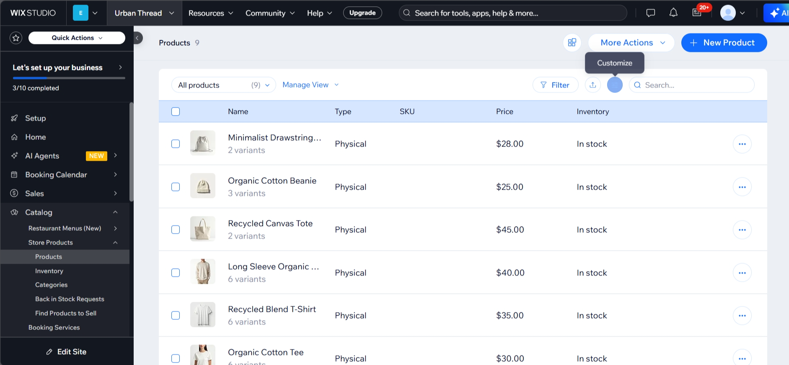This screenshot has width=789, height=365.
Task: Click the user profile avatar
Action: pyautogui.click(x=728, y=13)
